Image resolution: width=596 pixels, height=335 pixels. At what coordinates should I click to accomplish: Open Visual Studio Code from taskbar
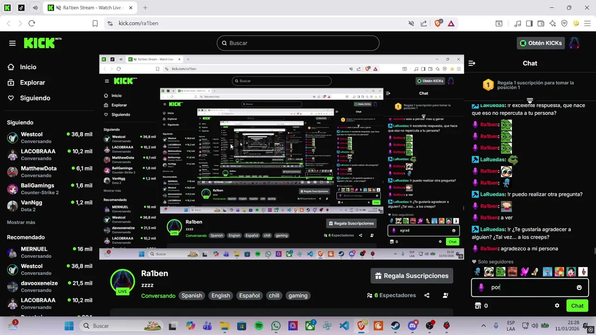[x=344, y=326]
